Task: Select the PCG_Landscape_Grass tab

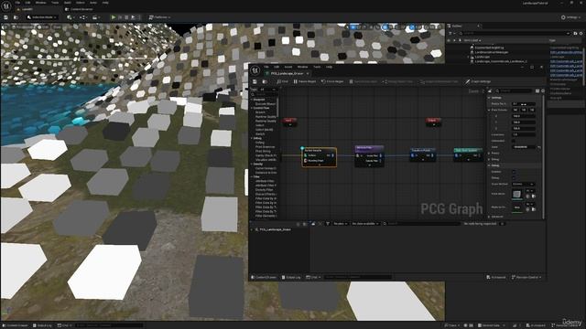Action: (x=287, y=73)
